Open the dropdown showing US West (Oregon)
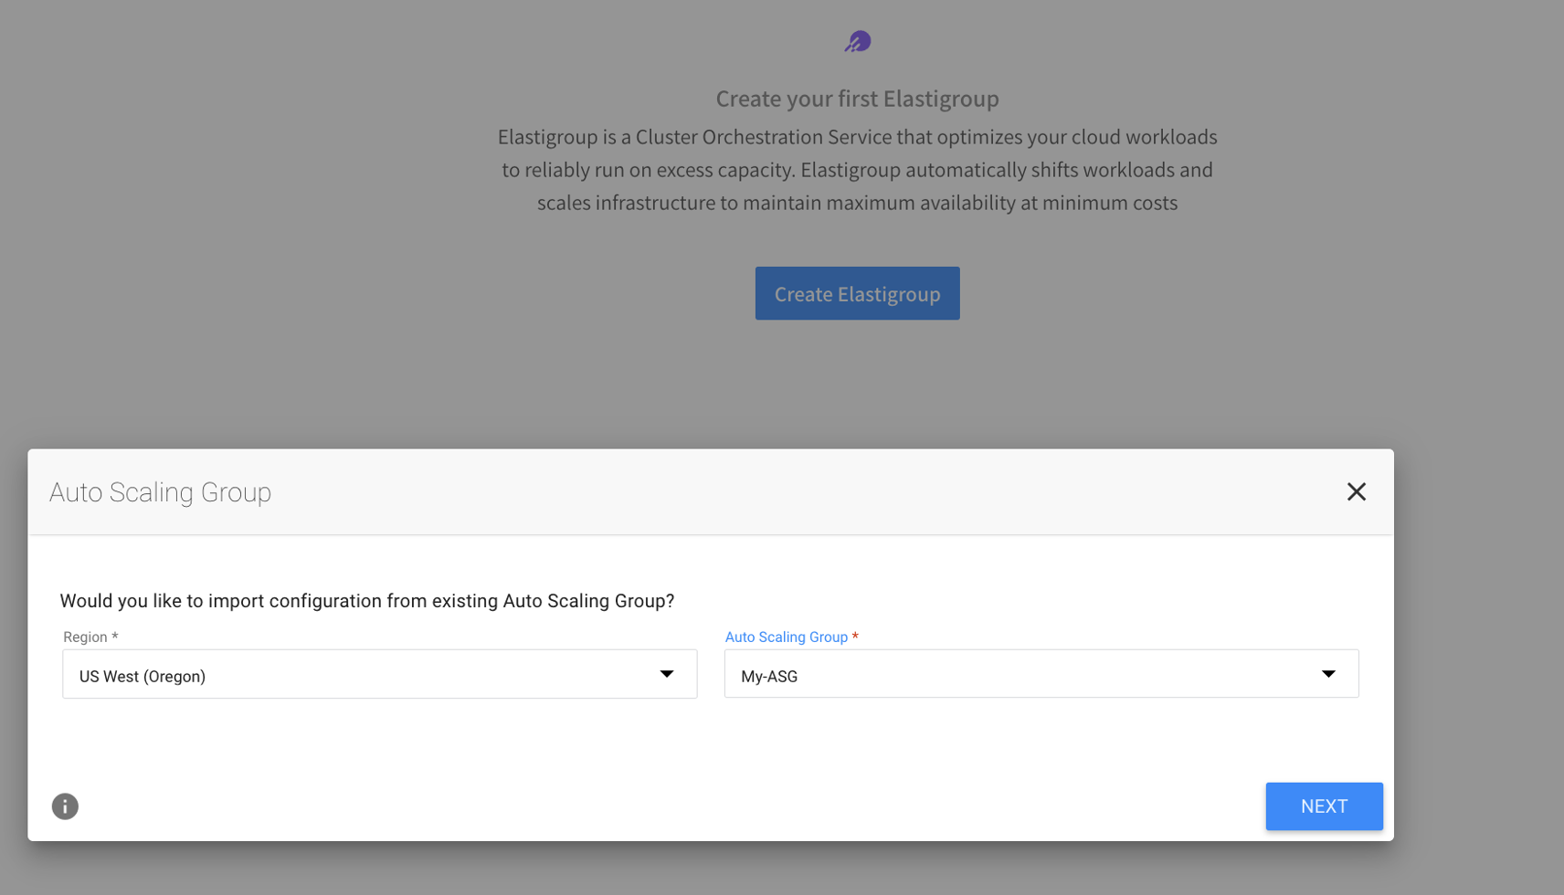Viewport: 1564px width, 895px height. coord(365,675)
